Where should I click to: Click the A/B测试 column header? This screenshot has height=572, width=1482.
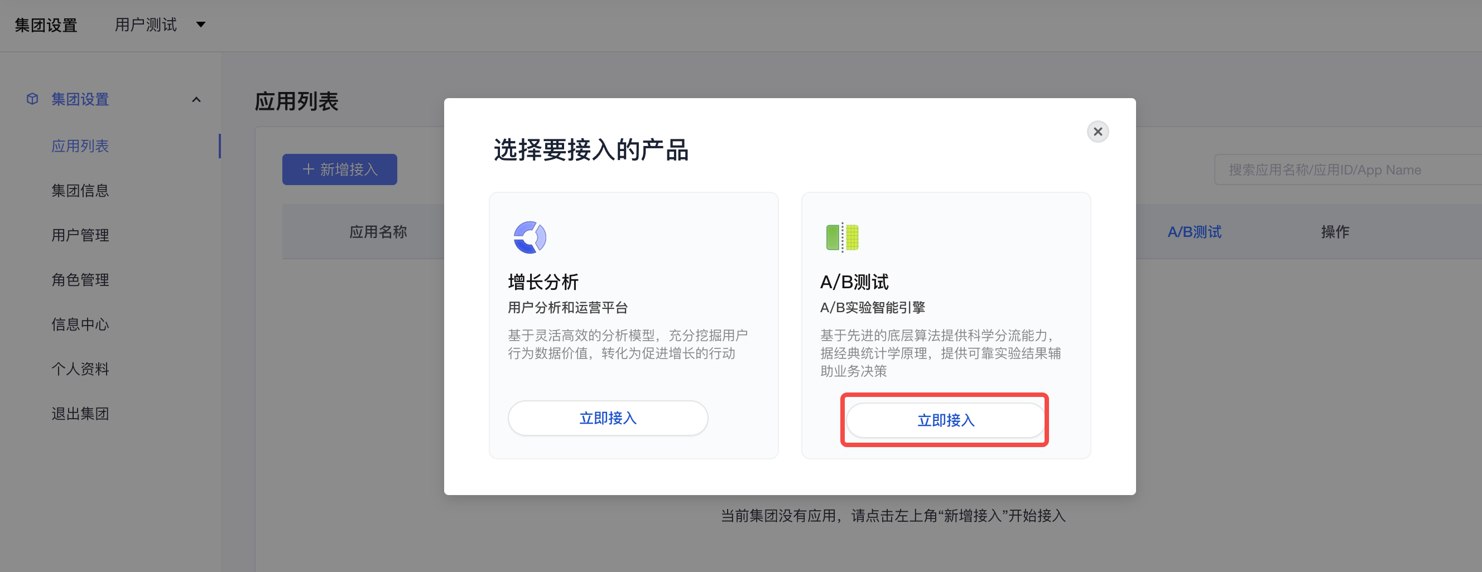[1194, 232]
